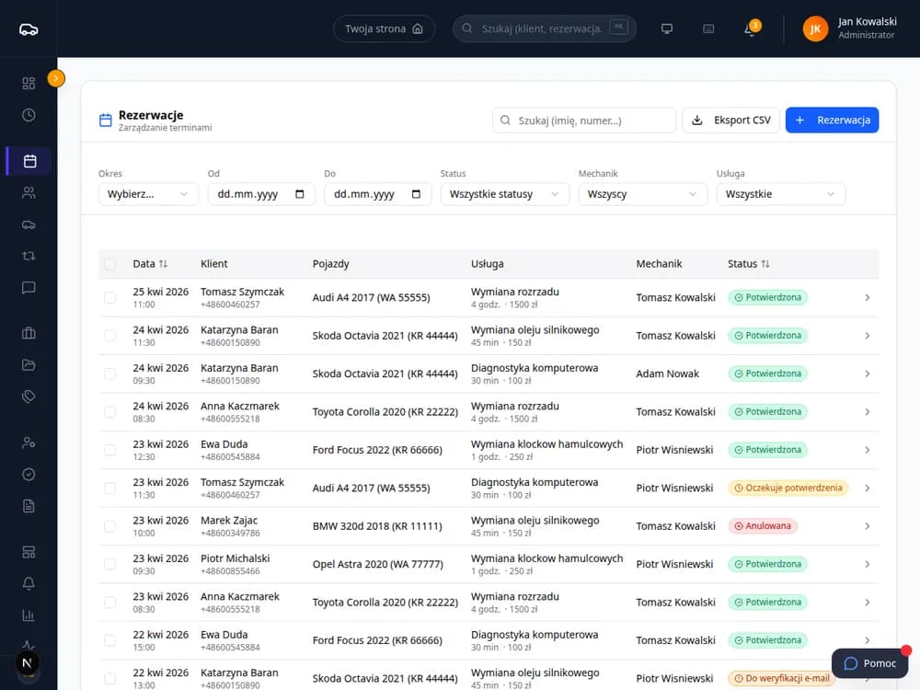Open the clients people sidebar icon
The width and height of the screenshot is (920, 690).
(x=29, y=192)
